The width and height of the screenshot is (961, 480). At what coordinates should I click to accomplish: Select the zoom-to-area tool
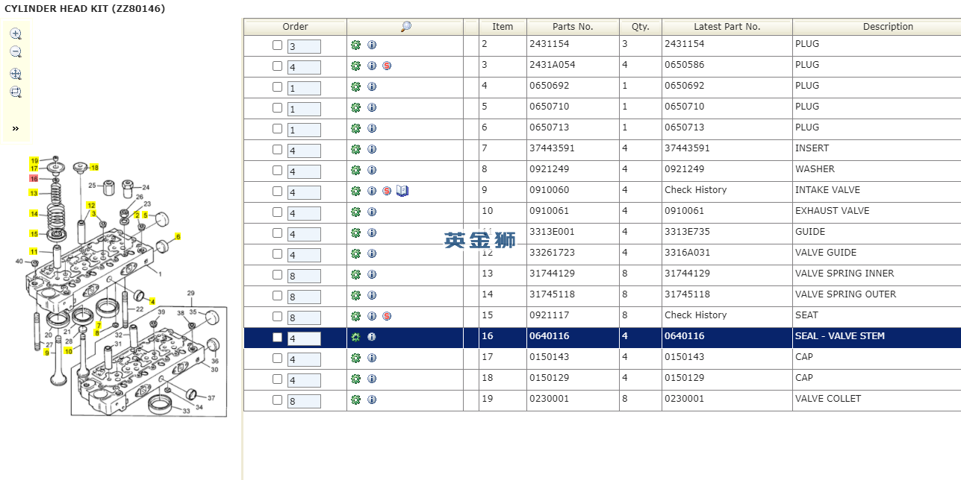point(16,92)
